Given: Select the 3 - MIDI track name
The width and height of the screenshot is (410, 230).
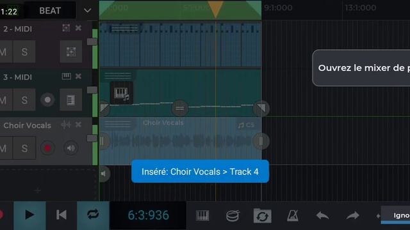Looking at the screenshot, I should [x=17, y=77].
